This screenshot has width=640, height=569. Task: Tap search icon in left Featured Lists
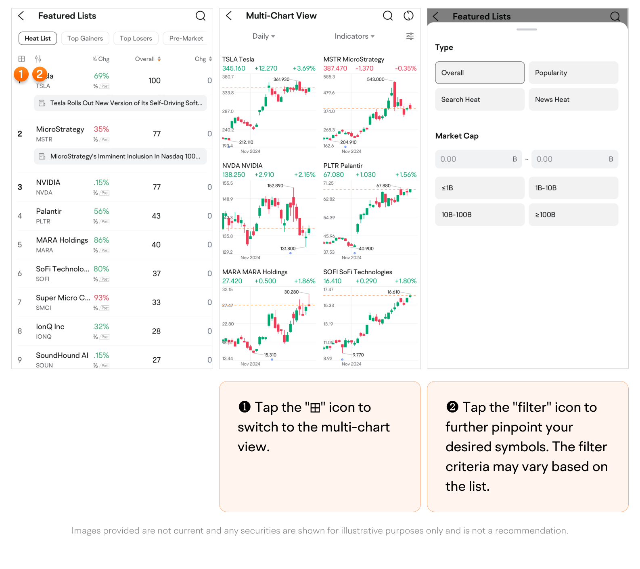point(200,16)
